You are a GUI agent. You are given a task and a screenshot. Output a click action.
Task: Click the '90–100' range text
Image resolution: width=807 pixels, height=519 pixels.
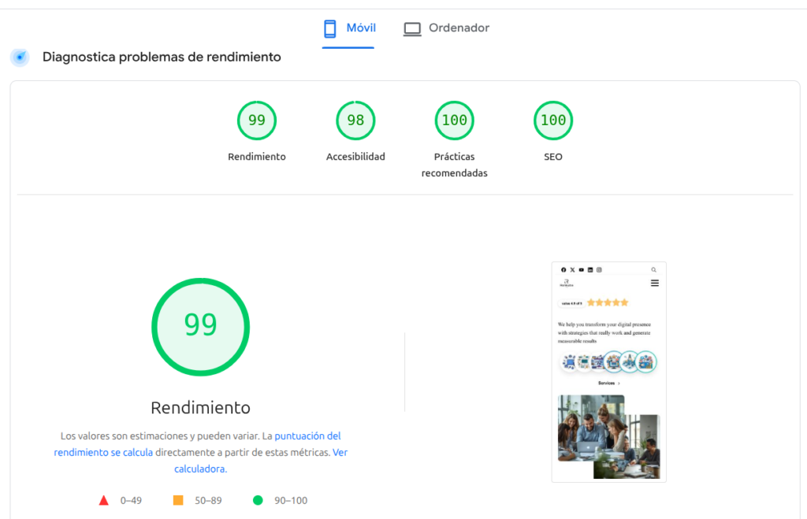pos(291,500)
